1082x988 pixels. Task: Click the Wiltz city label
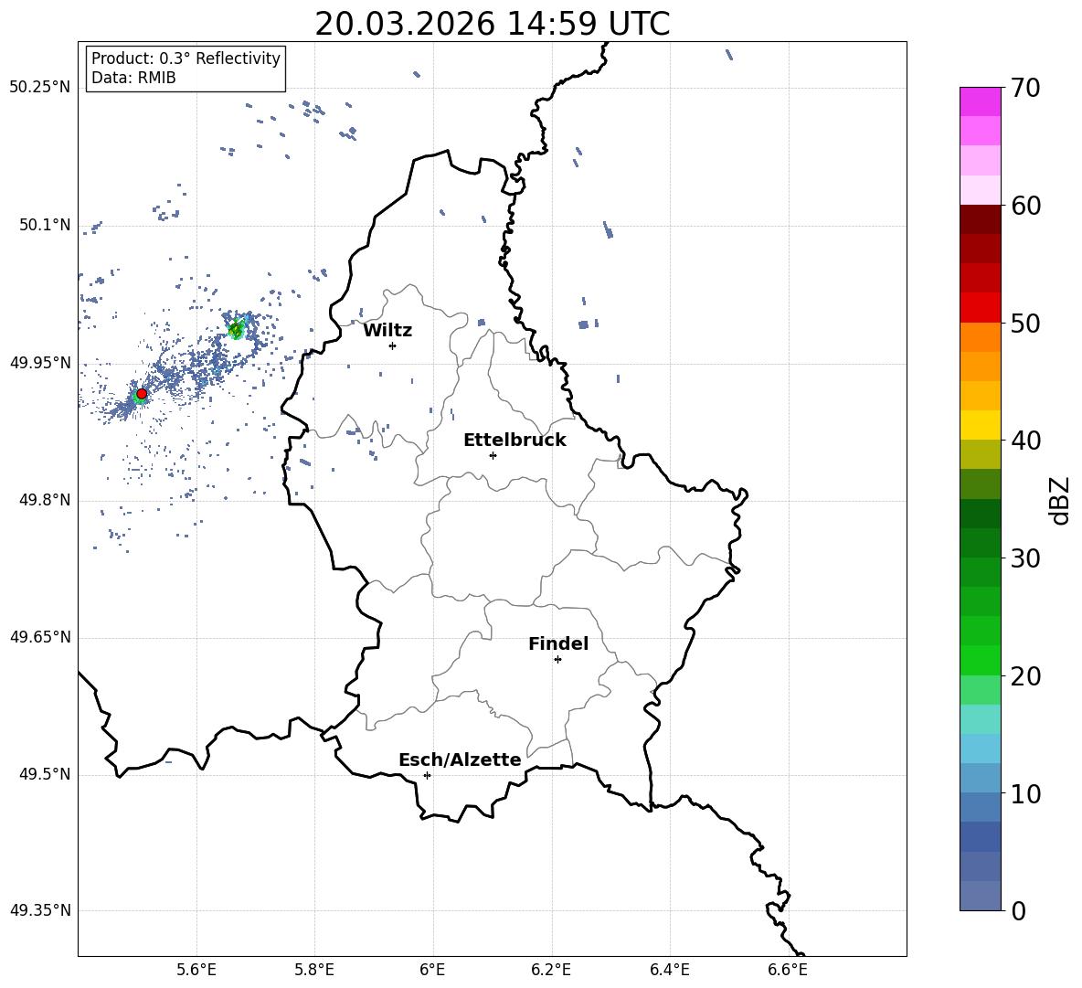387,331
